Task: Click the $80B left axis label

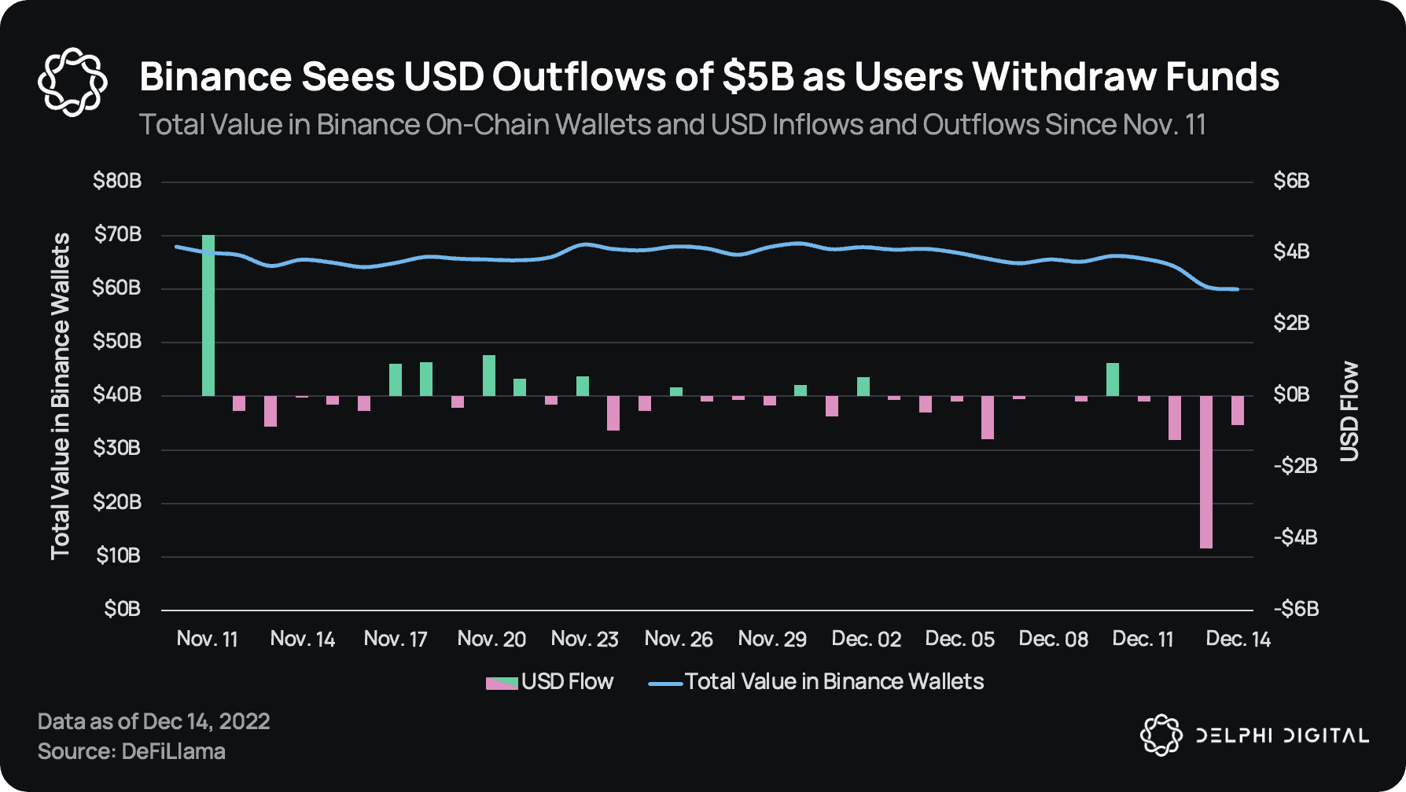Action: pyautogui.click(x=117, y=181)
